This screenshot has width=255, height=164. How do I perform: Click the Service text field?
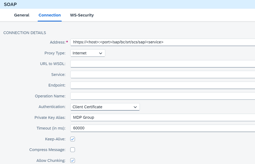tap(162, 75)
